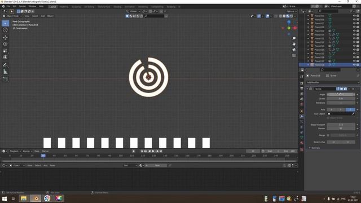
Task: Switch perspective/orthographic with the grid icon
Action: coord(294,55)
